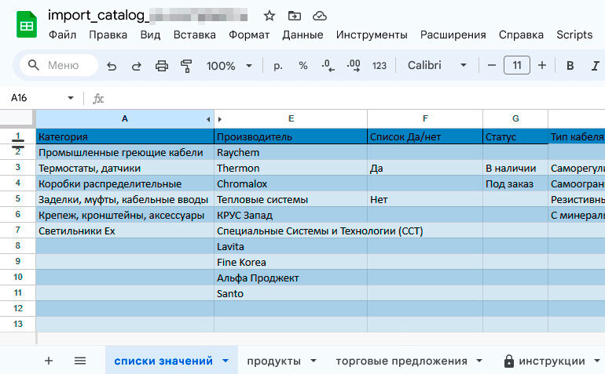Select the Под заказ cell
Viewport: 605px width, 374px height.
(x=515, y=184)
